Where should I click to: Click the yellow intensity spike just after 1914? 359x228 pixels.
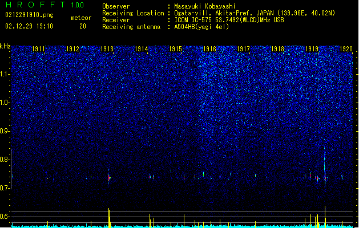point(150,221)
